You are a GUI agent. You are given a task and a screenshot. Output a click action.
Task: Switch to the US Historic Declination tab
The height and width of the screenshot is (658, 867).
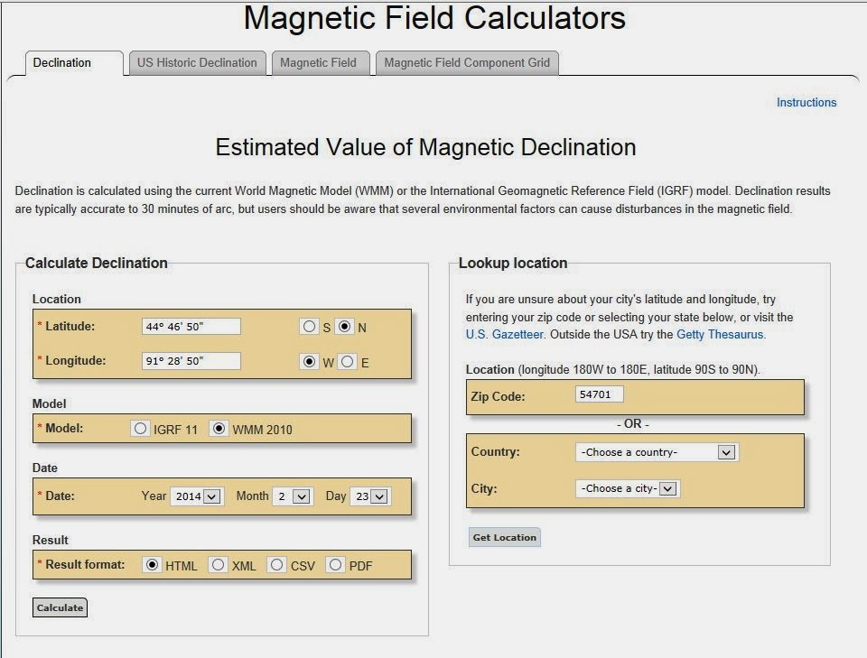196,63
